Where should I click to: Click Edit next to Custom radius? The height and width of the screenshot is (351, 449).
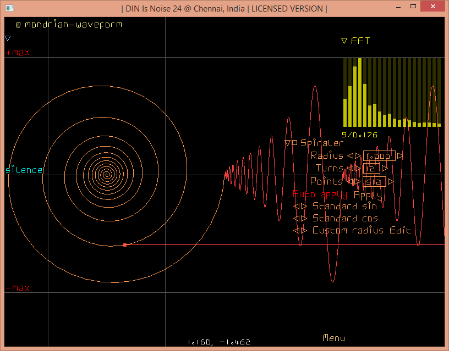click(x=400, y=231)
